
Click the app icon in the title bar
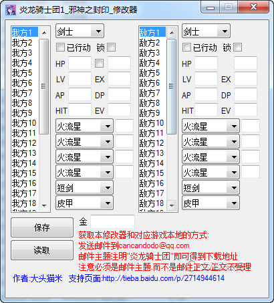tap(11, 9)
